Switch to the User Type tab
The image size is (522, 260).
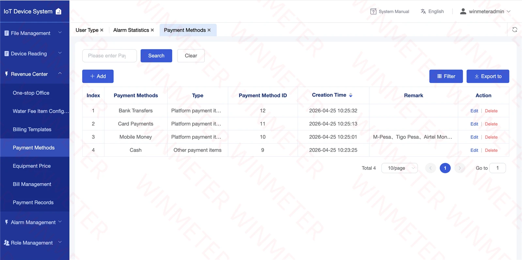87,30
